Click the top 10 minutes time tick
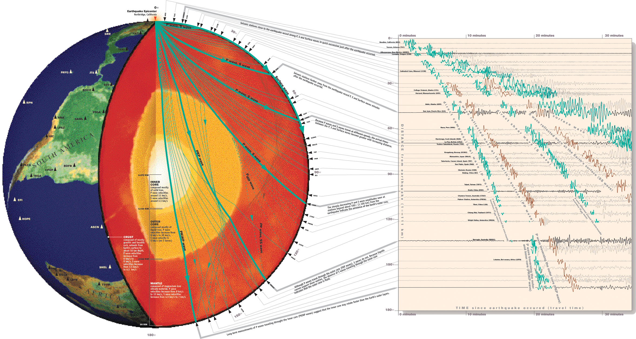This screenshot has height=339, width=636. [x=477, y=35]
